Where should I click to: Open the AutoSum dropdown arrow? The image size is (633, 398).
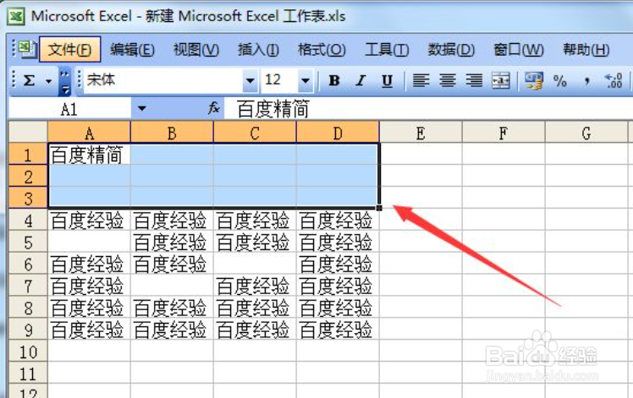pyautogui.click(x=48, y=81)
